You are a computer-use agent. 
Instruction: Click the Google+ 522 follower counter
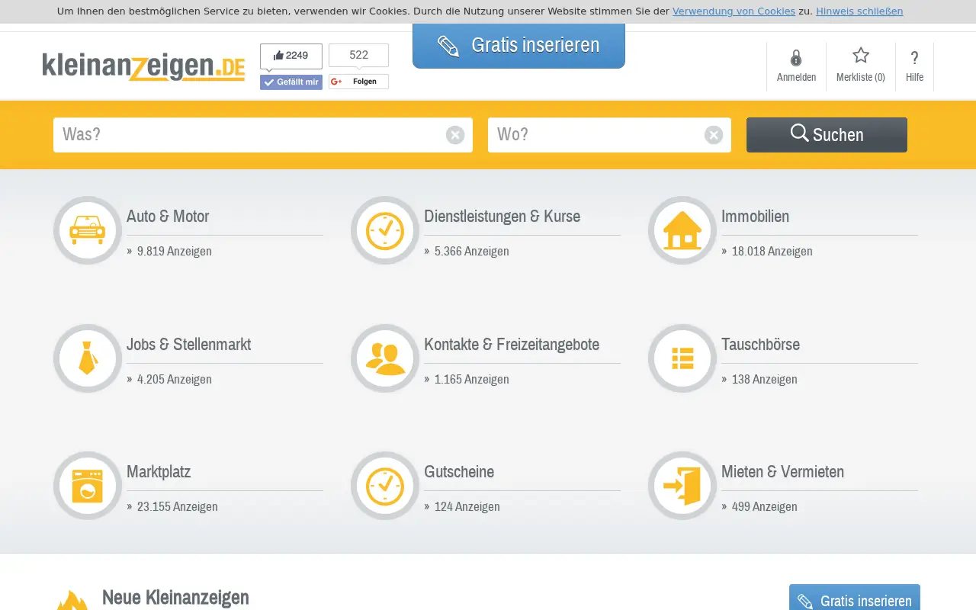pyautogui.click(x=358, y=56)
